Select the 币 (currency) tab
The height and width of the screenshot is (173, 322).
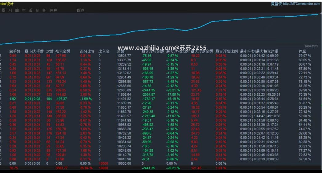coord(30,10)
